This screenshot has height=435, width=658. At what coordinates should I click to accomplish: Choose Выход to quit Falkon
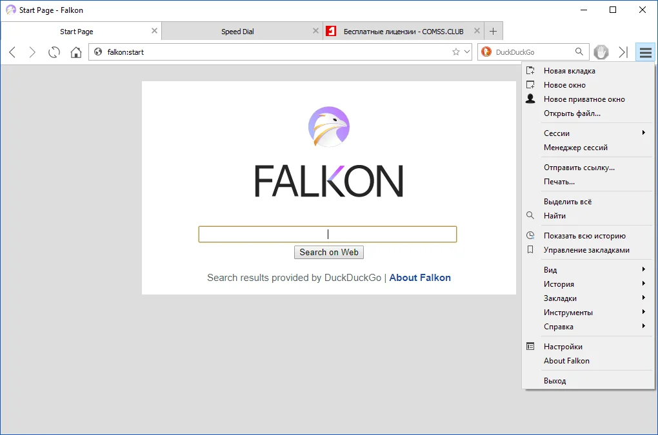pyautogui.click(x=588, y=381)
